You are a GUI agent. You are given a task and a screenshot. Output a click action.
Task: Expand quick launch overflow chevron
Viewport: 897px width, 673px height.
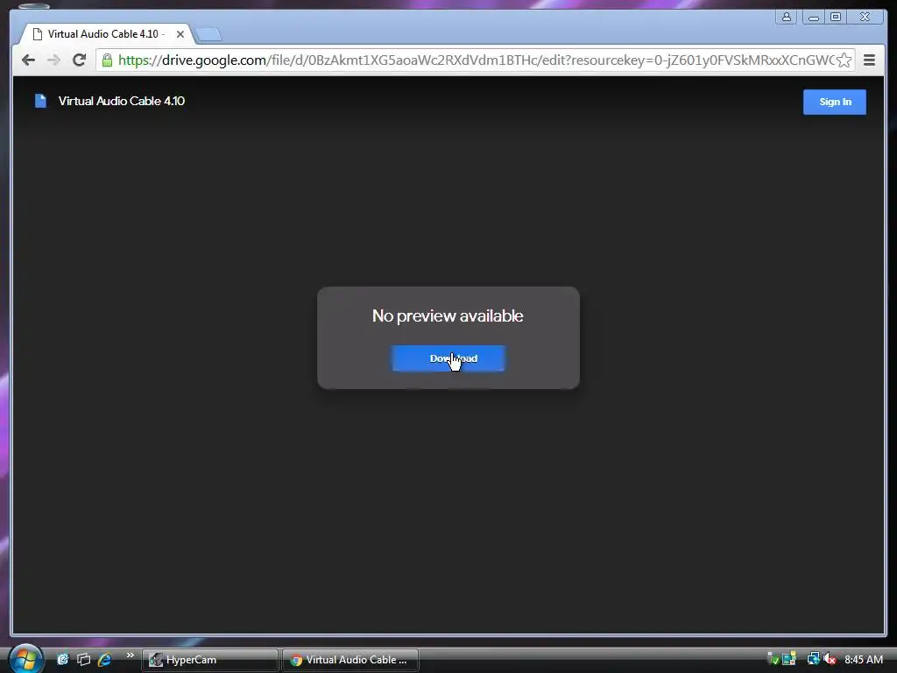(x=130, y=655)
